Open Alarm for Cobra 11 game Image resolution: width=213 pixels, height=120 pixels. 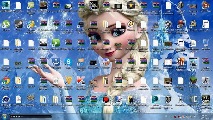pyautogui.click(x=181, y=64)
